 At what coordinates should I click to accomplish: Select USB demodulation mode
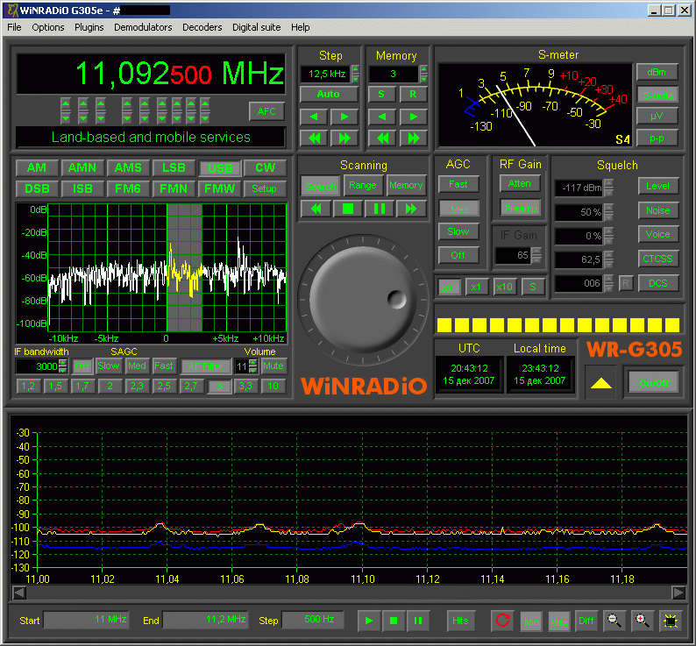(x=220, y=168)
